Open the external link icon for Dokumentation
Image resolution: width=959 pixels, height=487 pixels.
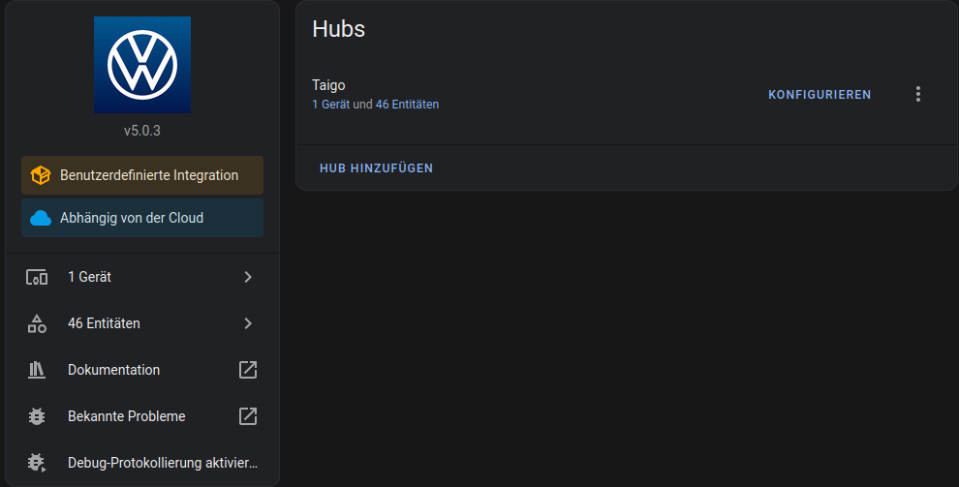point(248,370)
